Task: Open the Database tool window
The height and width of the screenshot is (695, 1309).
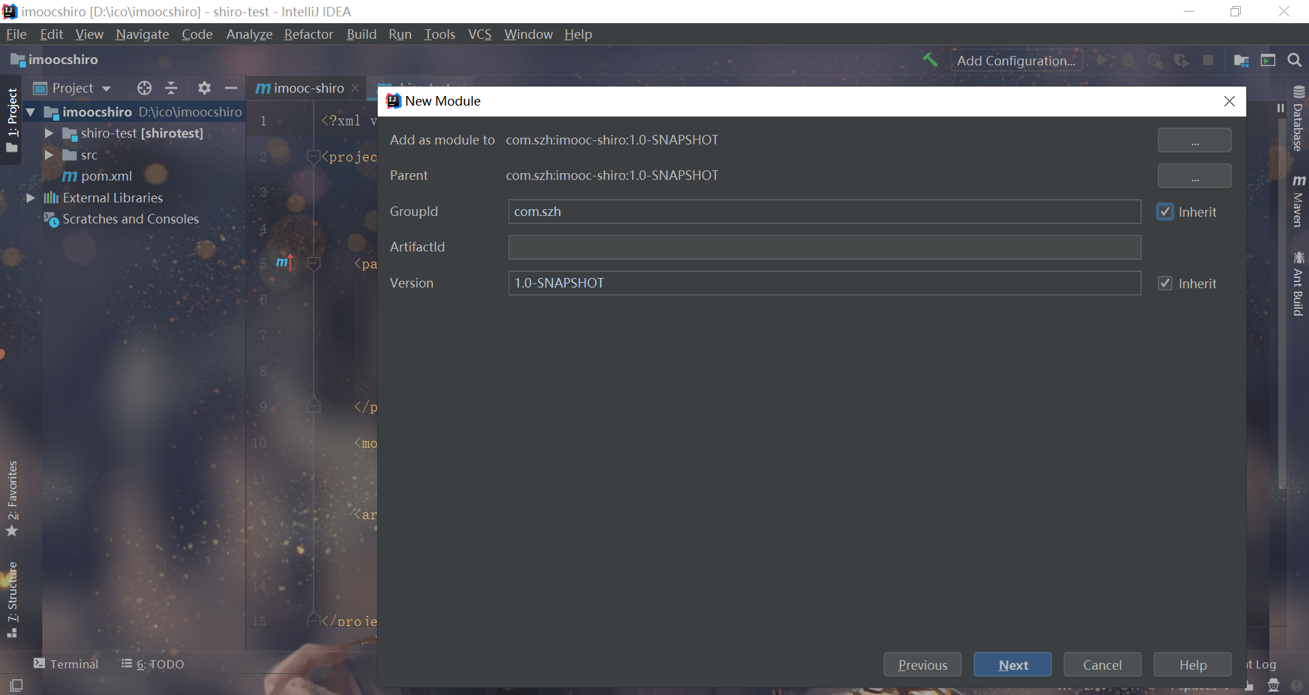Action: [1298, 119]
